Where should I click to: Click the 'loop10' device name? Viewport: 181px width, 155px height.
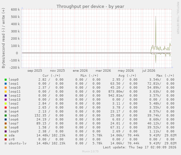(x=15, y=88)
